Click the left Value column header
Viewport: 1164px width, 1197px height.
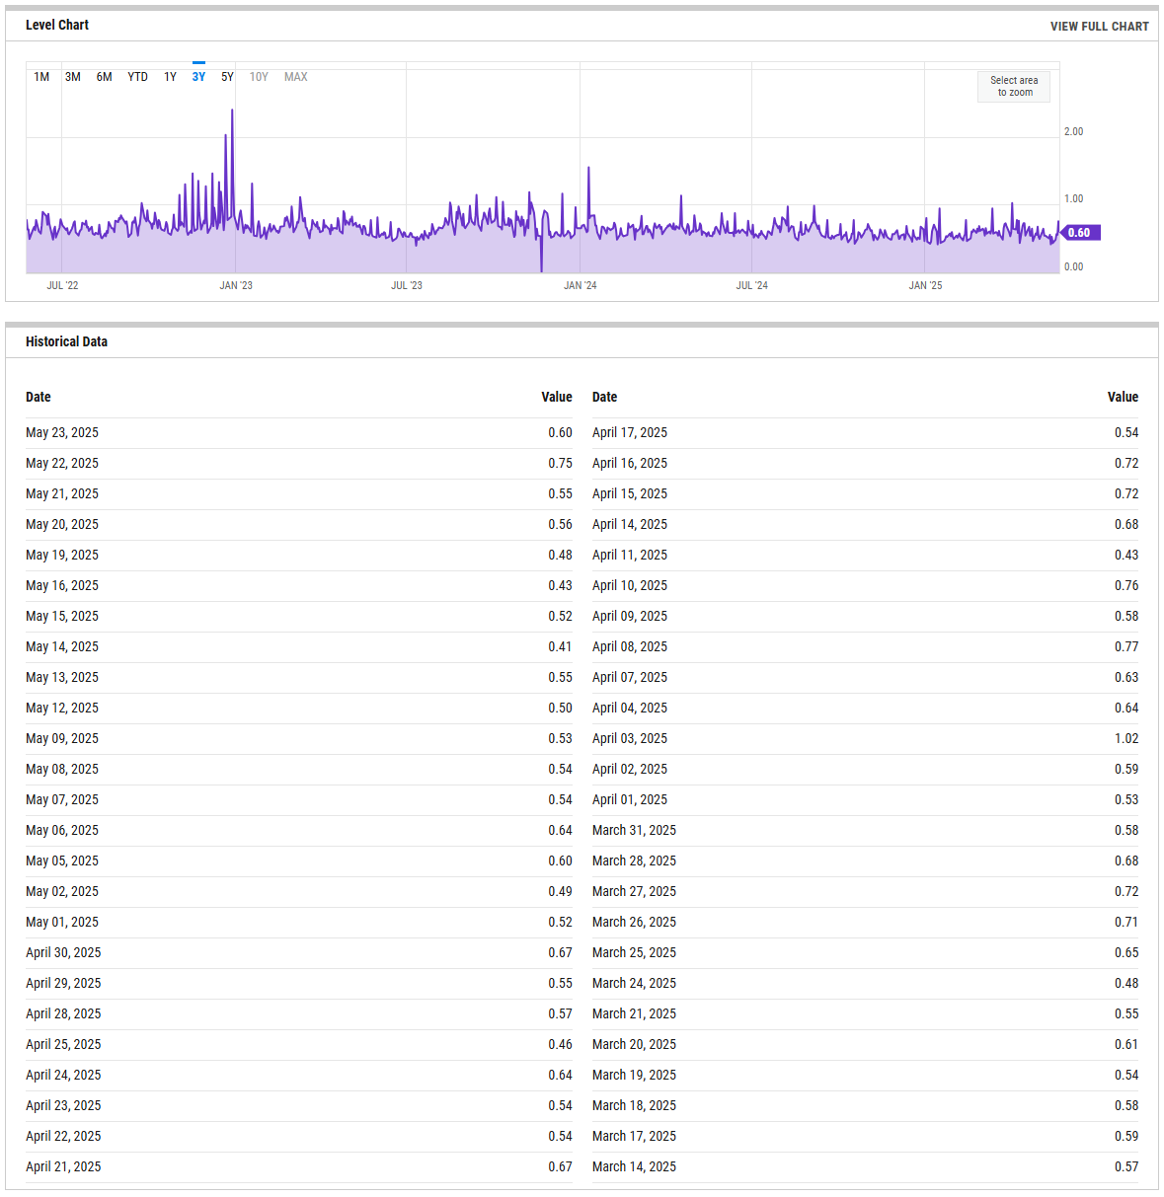[x=557, y=397]
